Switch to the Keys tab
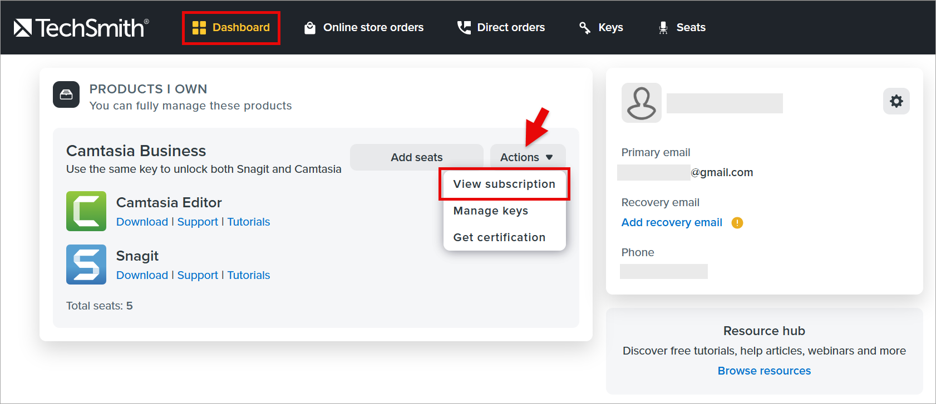 (601, 28)
